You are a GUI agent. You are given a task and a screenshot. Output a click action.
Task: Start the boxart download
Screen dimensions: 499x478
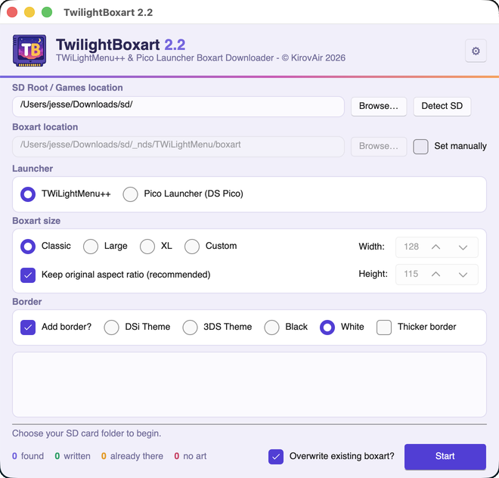point(445,456)
